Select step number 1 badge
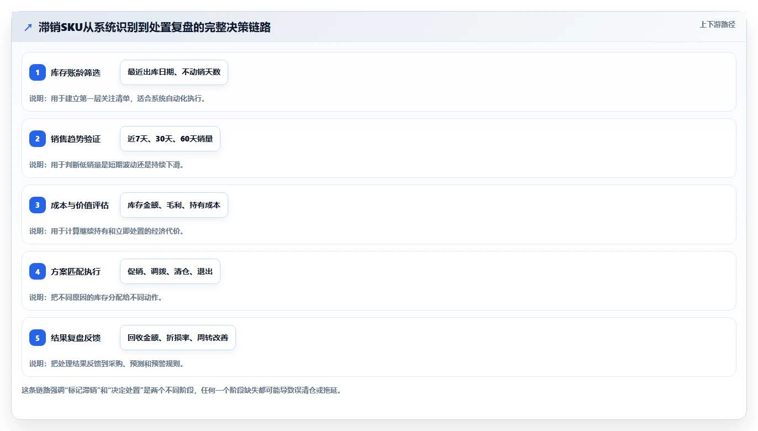The width and height of the screenshot is (758, 431). (x=38, y=72)
